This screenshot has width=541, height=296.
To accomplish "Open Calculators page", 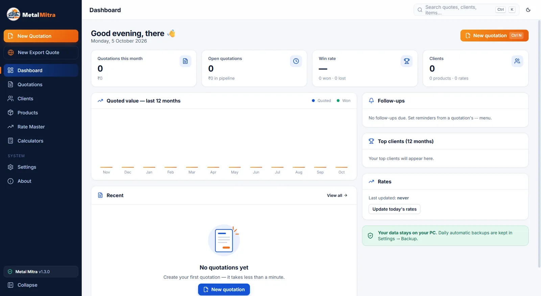I will 41,141.
